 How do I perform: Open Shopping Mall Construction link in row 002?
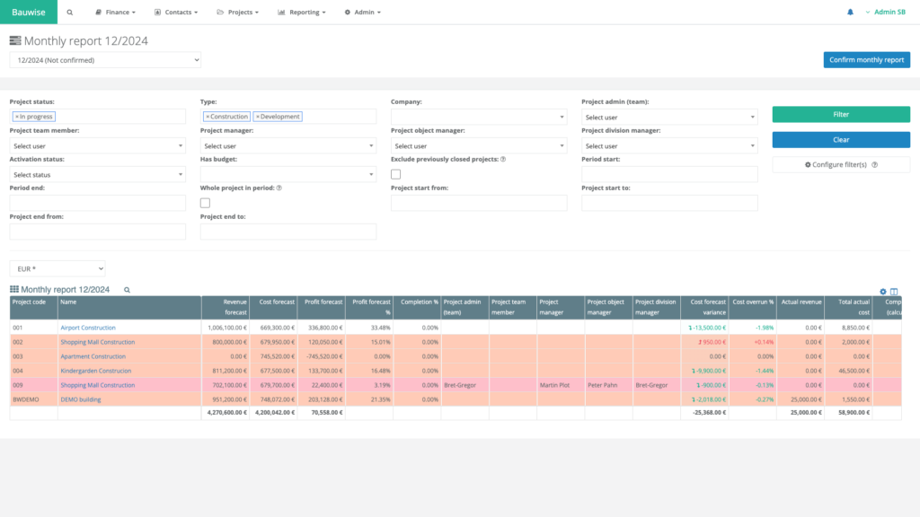pyautogui.click(x=97, y=342)
